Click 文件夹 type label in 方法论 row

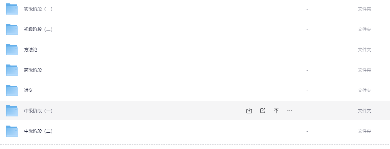tap(365, 50)
